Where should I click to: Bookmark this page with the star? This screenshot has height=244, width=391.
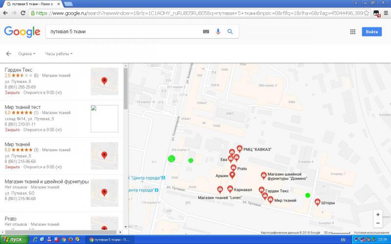tap(366, 13)
